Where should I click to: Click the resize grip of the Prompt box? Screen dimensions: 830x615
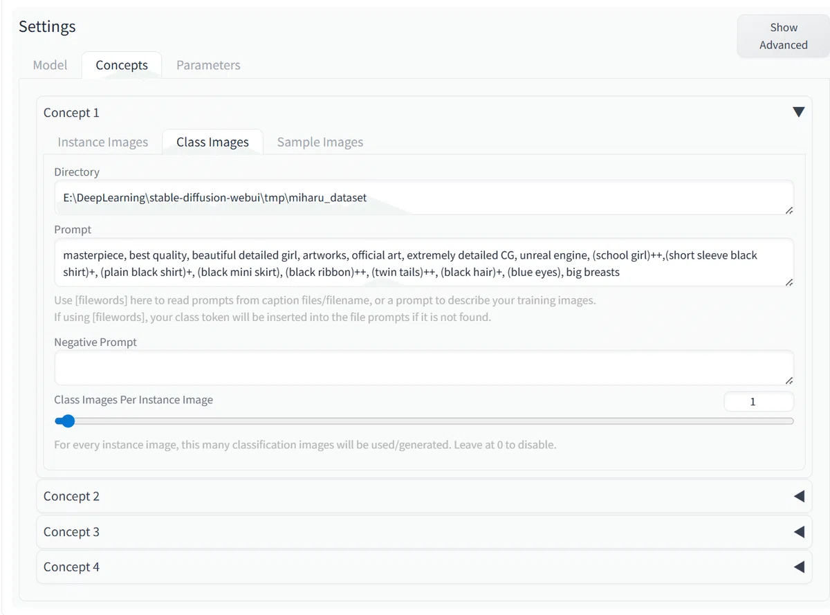[x=789, y=282]
